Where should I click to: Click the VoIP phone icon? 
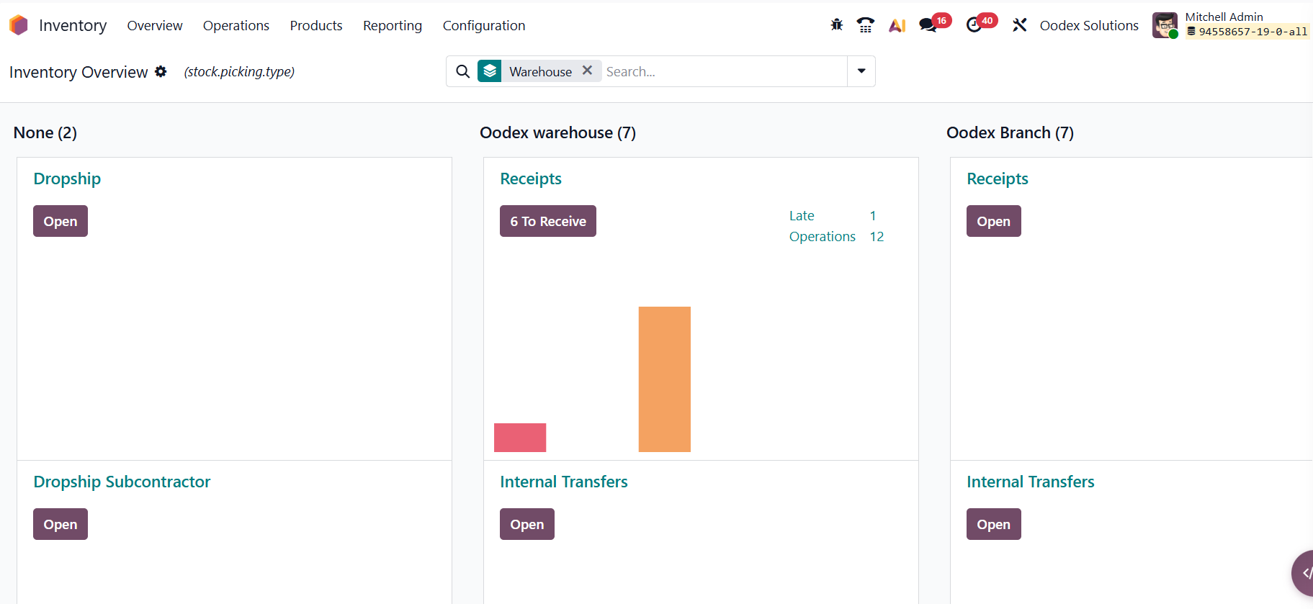(865, 25)
